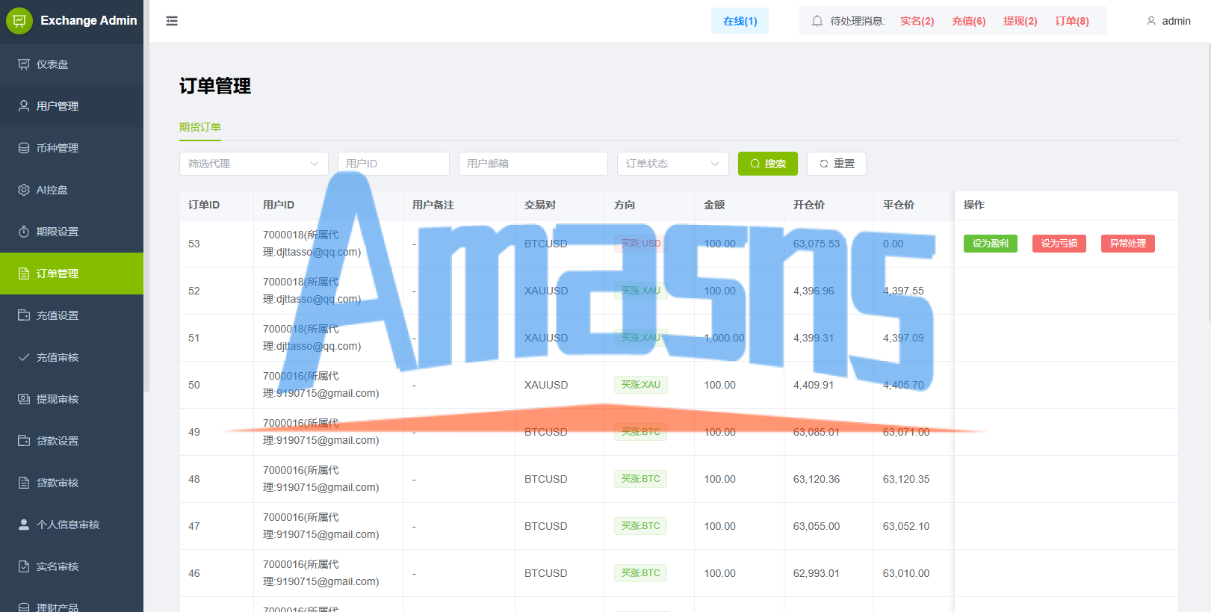Click the 用户管理 person icon
Screen dimensions: 1211x612
coord(24,106)
